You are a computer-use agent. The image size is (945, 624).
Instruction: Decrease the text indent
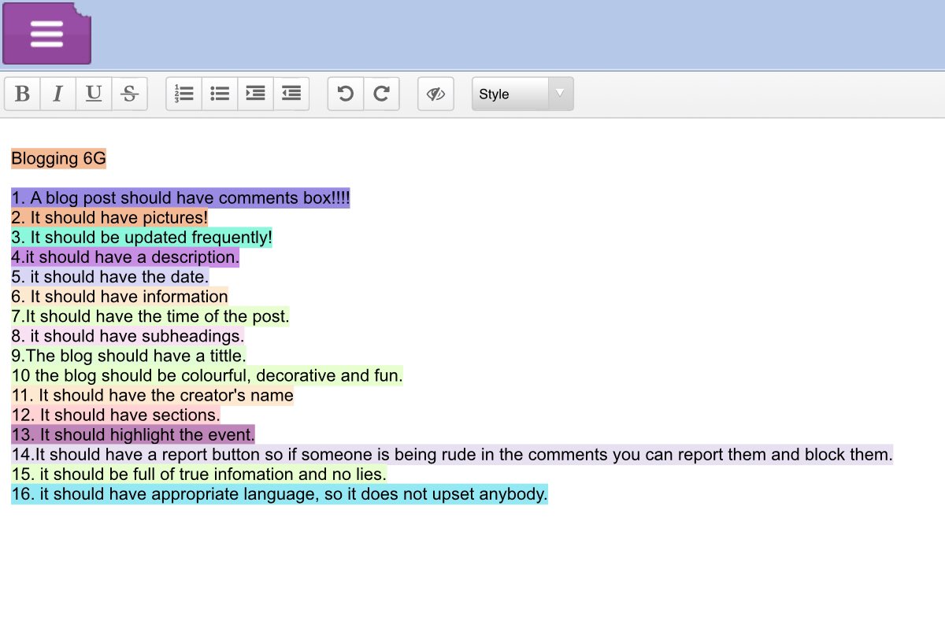(291, 94)
